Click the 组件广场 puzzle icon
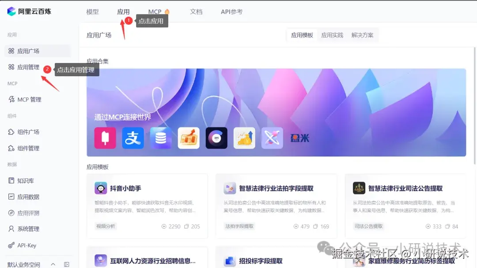 click(11, 132)
